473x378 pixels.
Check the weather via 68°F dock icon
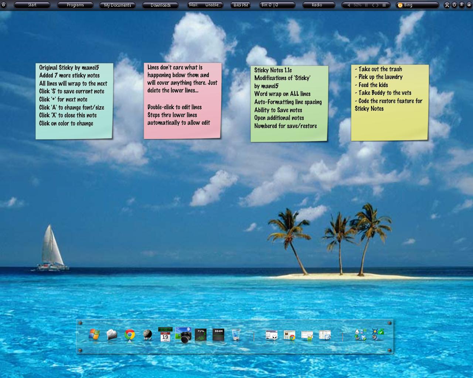[x=147, y=335]
